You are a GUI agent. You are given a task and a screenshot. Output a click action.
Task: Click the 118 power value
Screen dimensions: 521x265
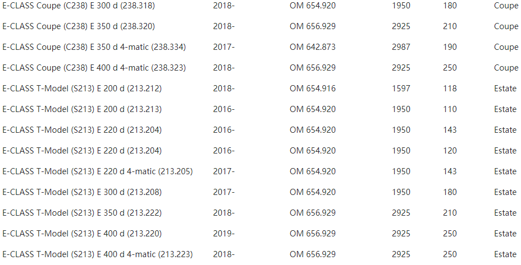(450, 89)
